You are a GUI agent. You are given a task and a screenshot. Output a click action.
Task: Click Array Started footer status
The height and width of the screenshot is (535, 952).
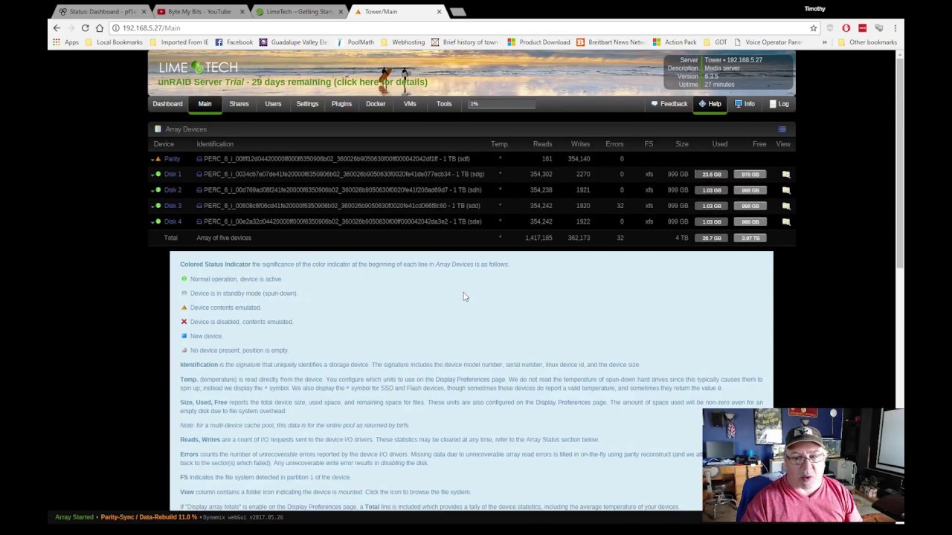tap(74, 517)
